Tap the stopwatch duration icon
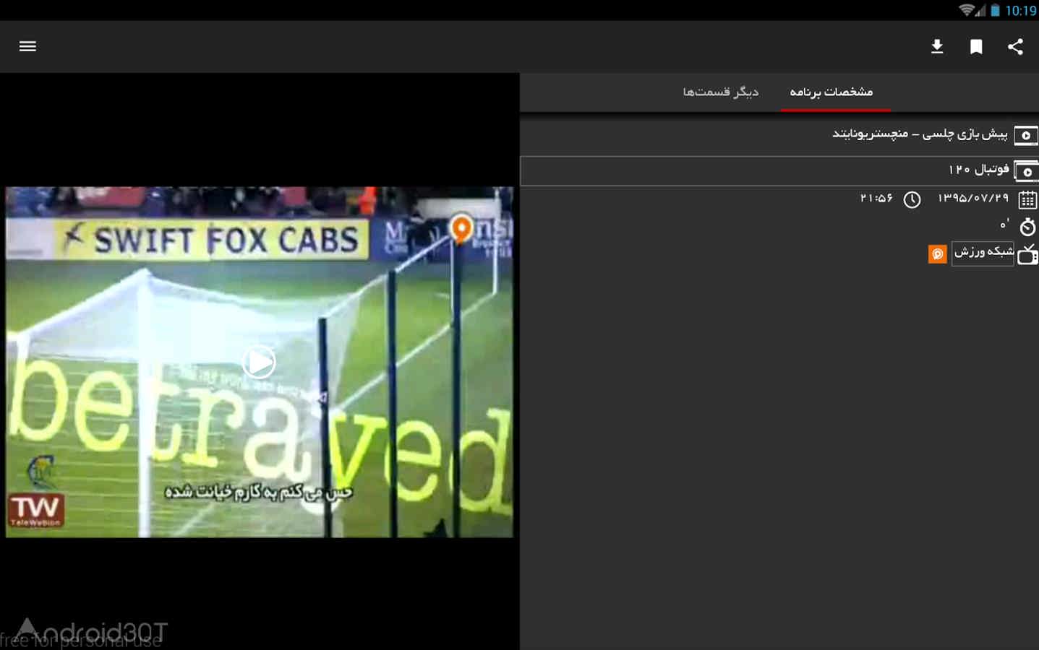Image resolution: width=1039 pixels, height=650 pixels. 1027,227
